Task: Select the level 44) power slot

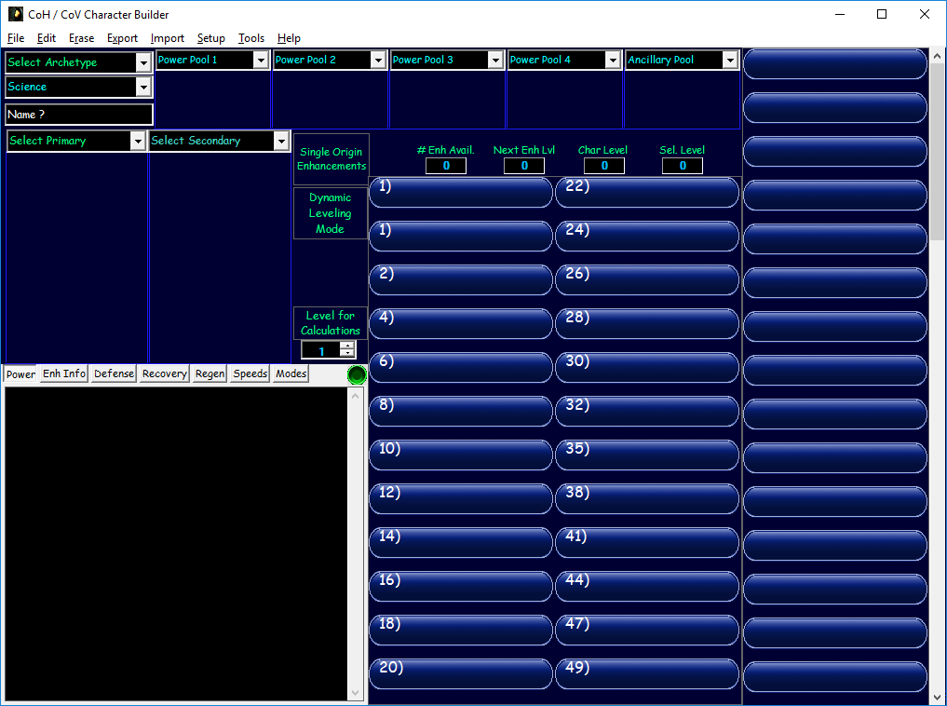Action: (x=647, y=587)
